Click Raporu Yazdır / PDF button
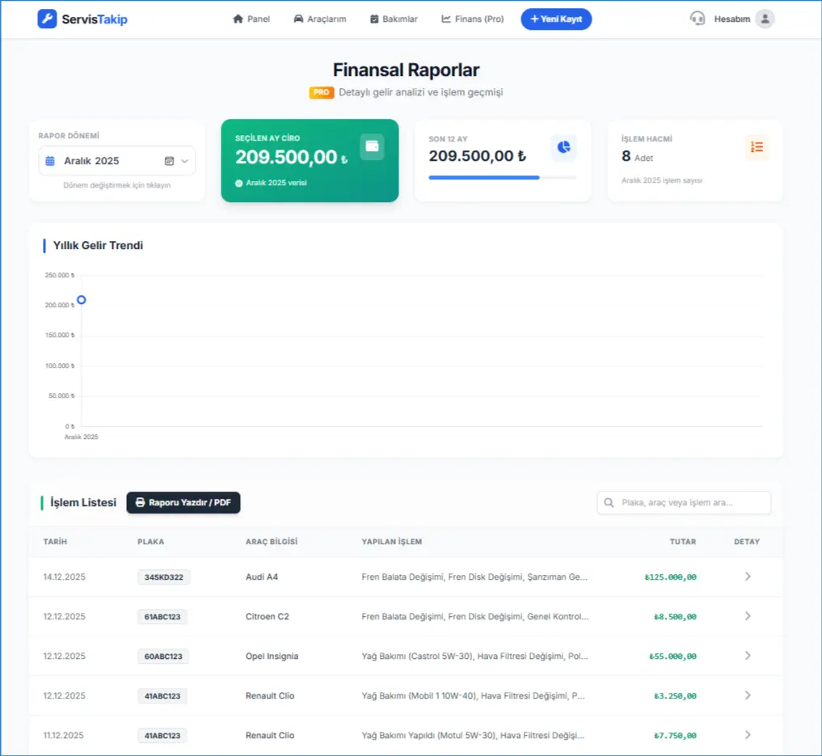 pos(183,503)
